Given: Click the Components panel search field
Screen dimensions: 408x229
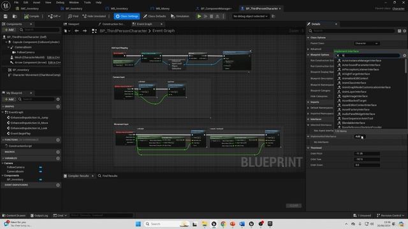Looking at the screenshot, I should tap(40, 30).
